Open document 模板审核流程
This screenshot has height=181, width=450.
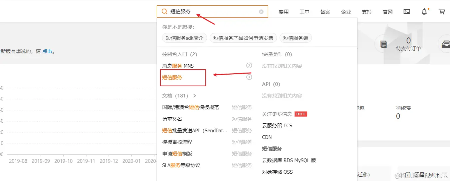177,142
